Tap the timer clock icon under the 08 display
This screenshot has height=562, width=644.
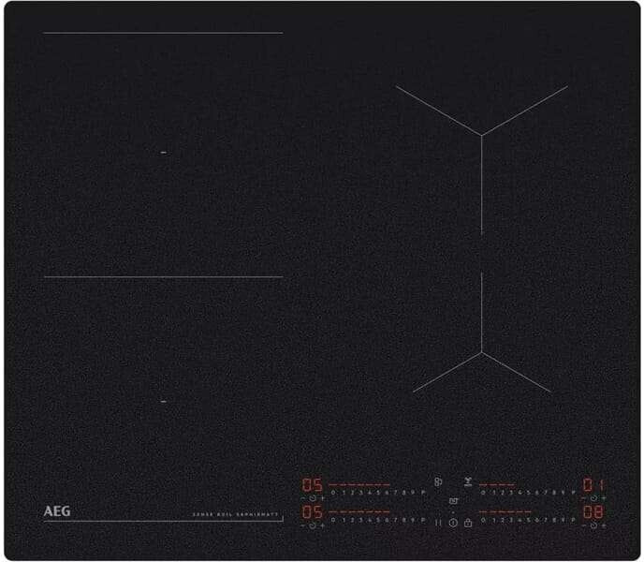coord(593,526)
